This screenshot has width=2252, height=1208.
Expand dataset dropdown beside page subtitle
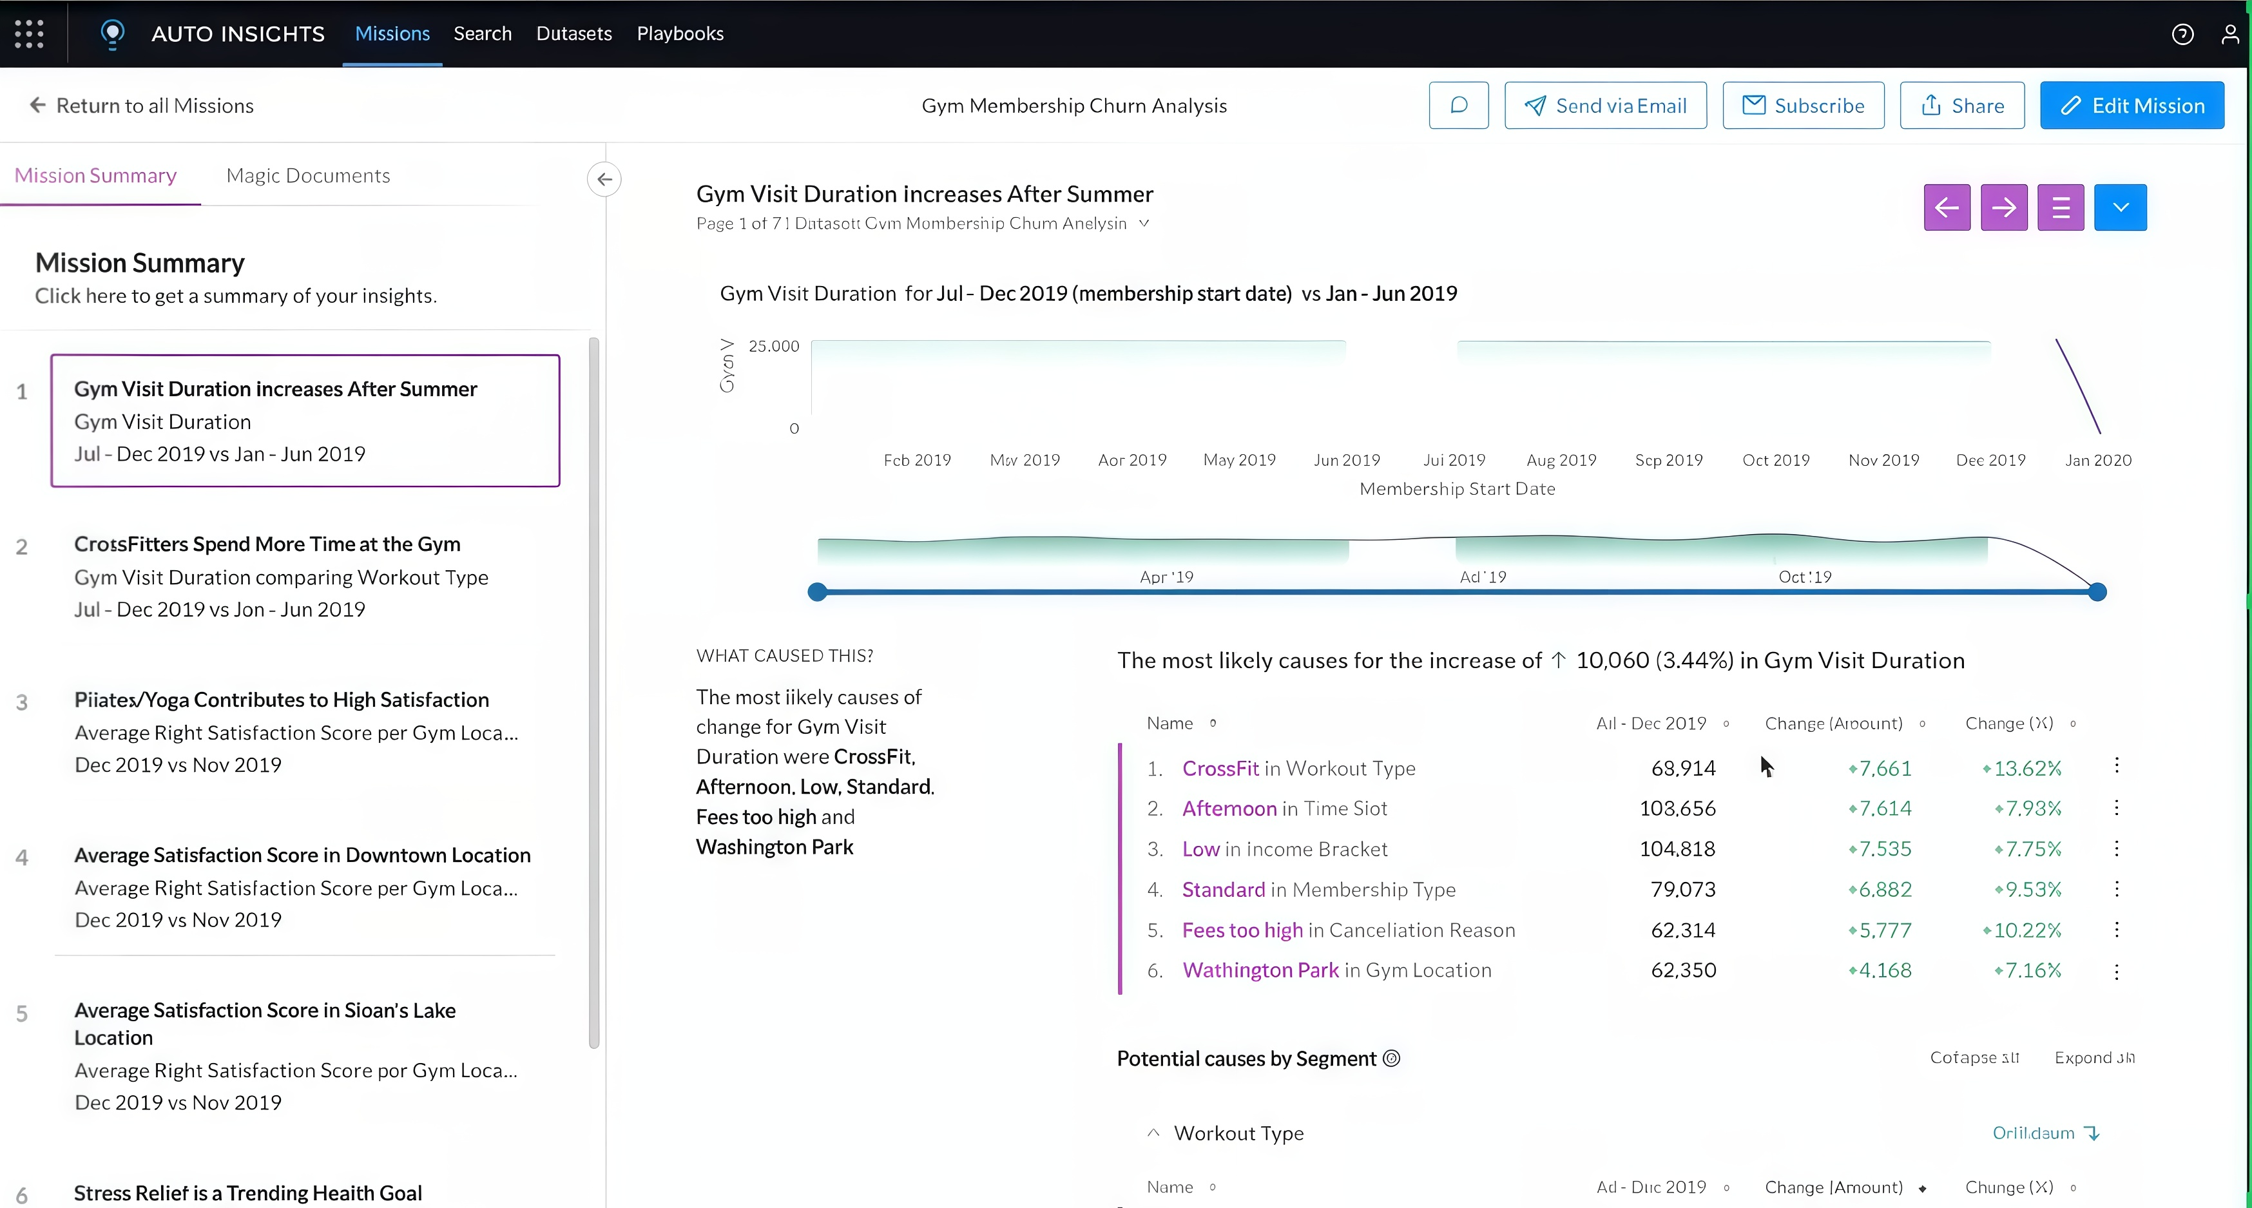coord(1144,223)
